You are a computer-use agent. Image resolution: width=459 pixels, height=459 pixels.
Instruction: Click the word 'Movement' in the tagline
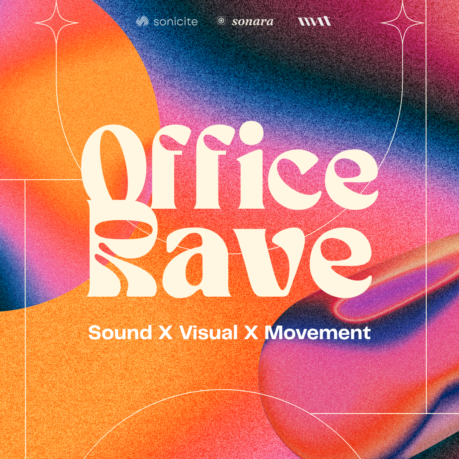[317, 333]
